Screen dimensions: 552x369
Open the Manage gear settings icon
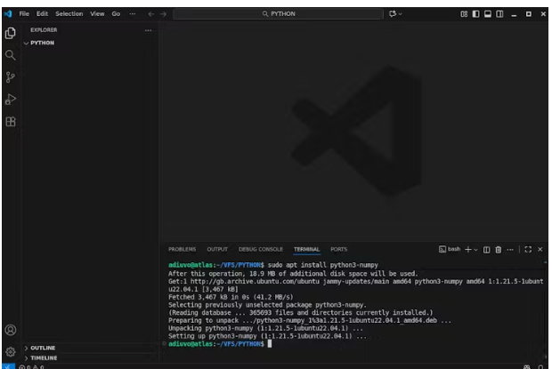(11, 351)
